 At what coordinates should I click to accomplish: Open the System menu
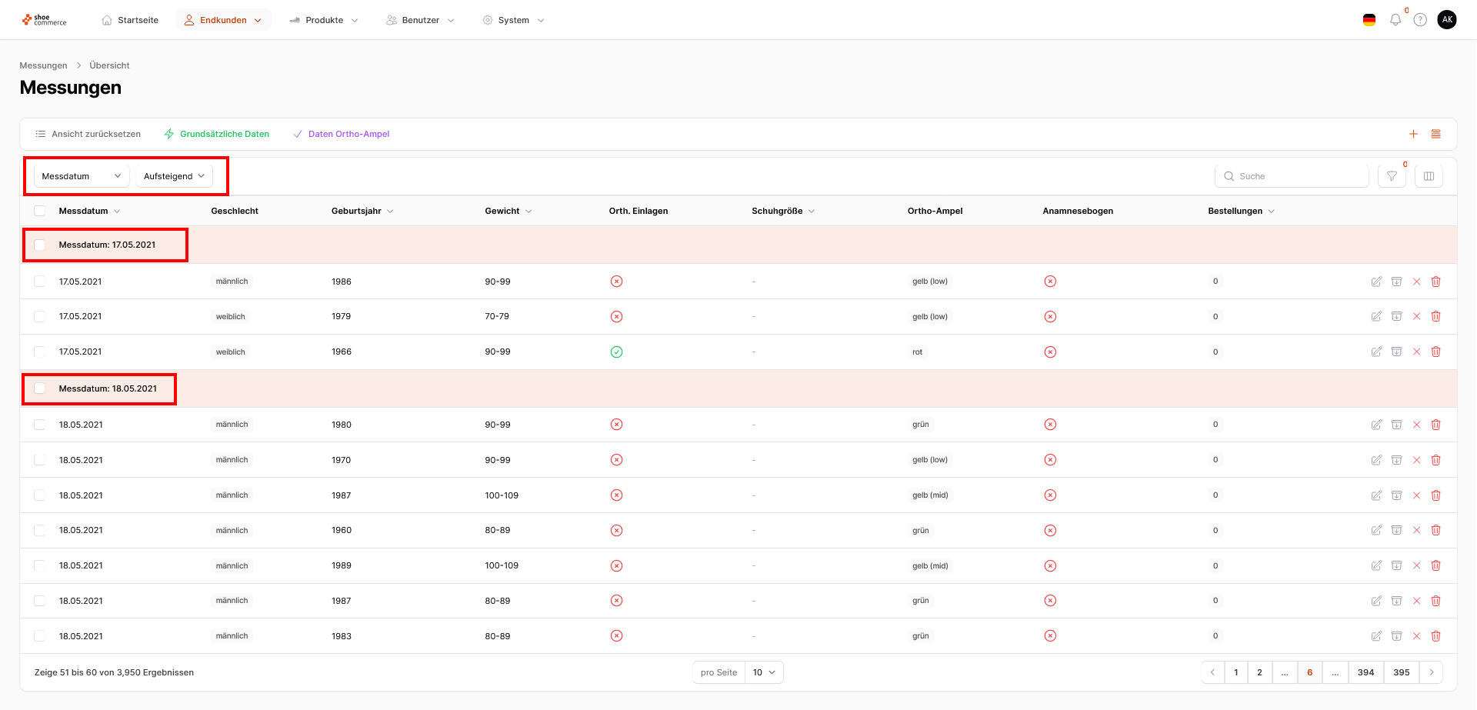[513, 20]
